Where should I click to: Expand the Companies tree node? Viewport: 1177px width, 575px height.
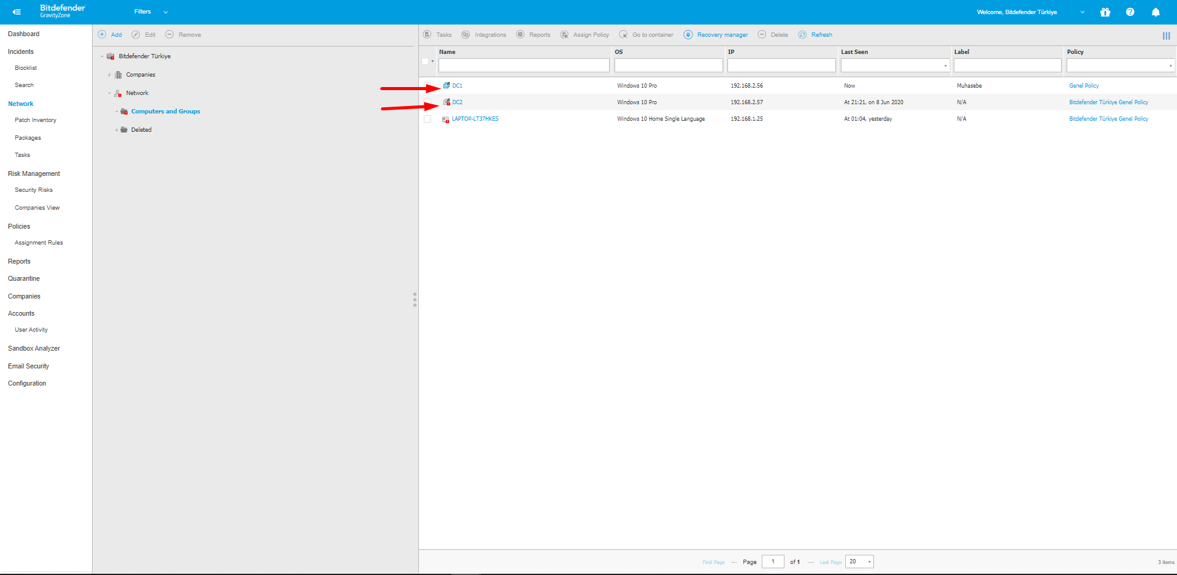click(x=109, y=75)
